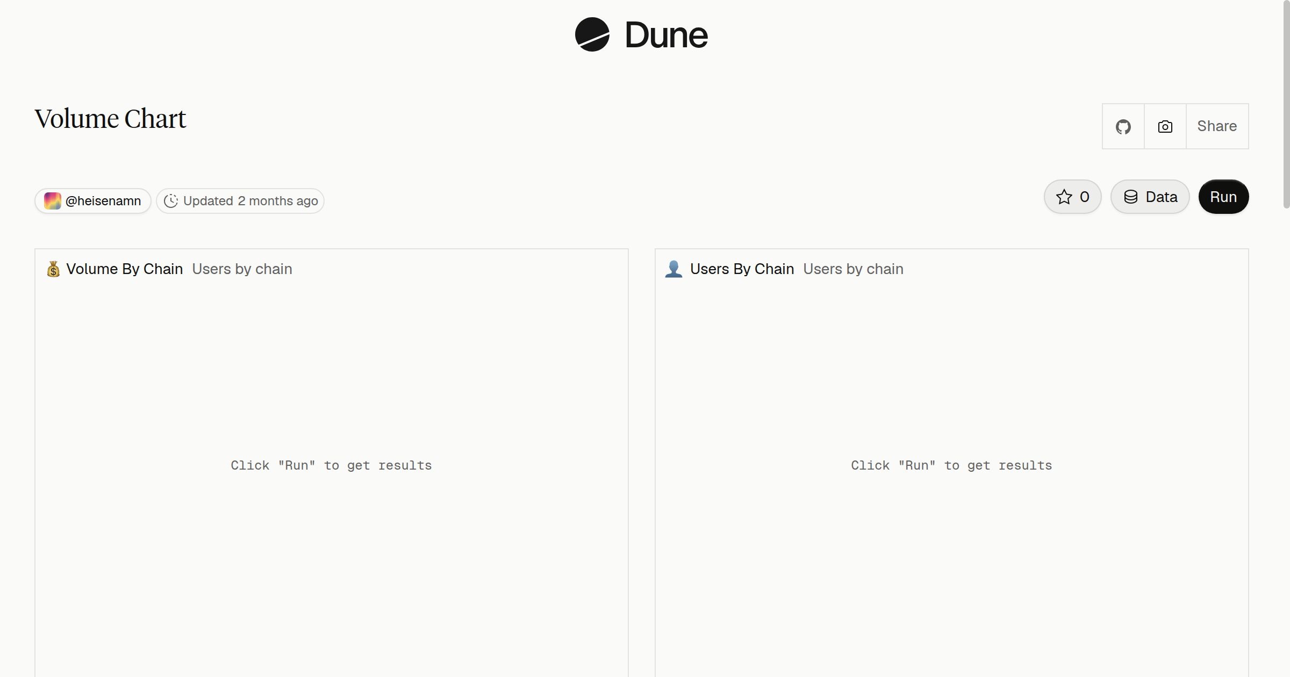Click the clock icon beside Updated
Screen dimensions: 1290x677
click(x=171, y=201)
